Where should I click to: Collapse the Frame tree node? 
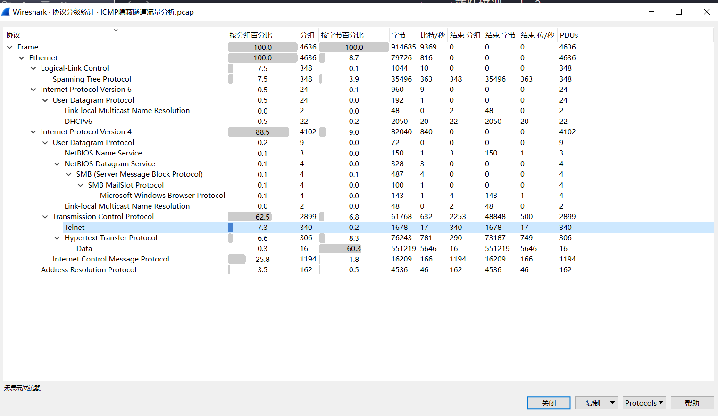[10, 47]
